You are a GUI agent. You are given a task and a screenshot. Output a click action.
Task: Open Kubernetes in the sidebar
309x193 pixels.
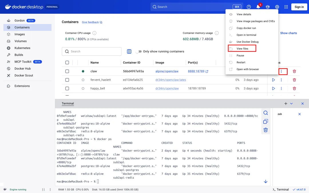click(27, 48)
